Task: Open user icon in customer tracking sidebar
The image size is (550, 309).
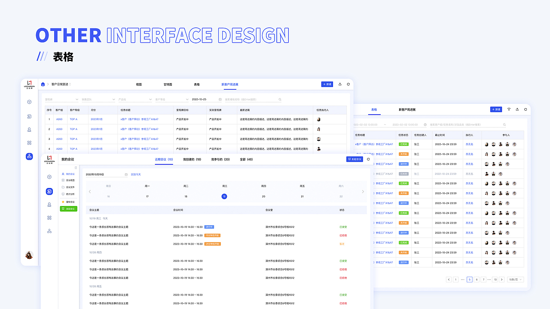Action: 29,130
